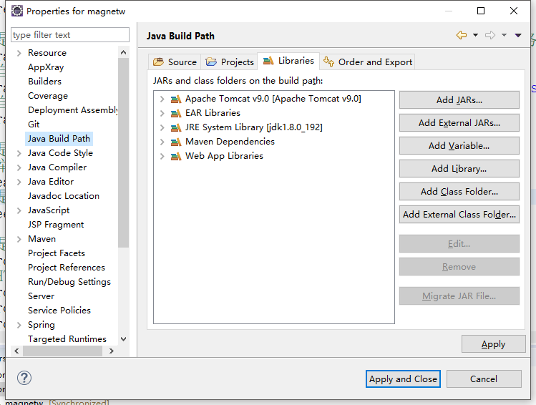Image resolution: width=536 pixels, height=405 pixels.
Task: Click the sidebar scroll up arrow
Action: click(x=123, y=52)
